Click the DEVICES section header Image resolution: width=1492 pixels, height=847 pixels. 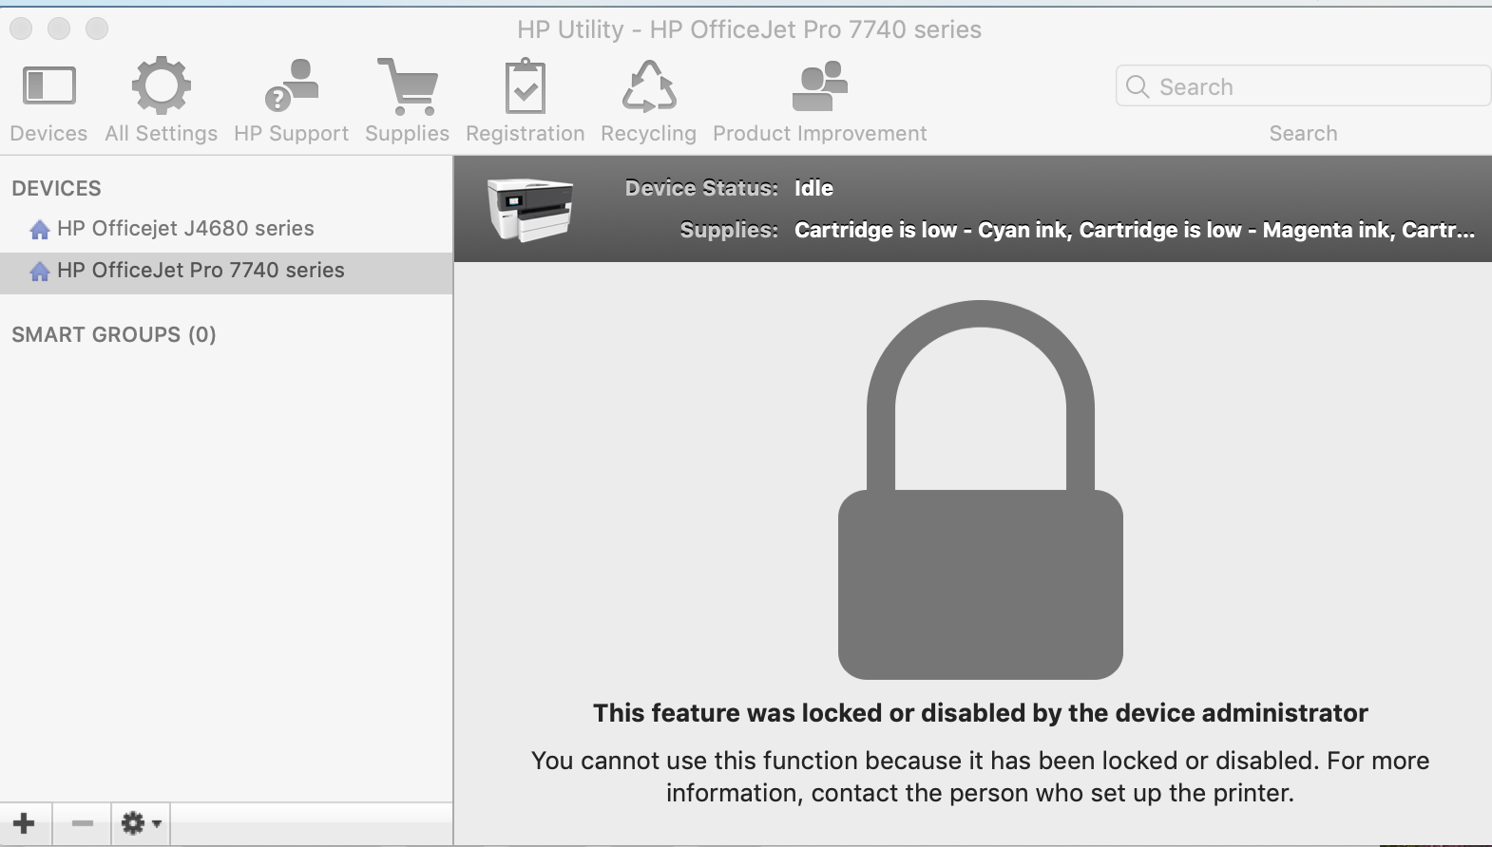pos(56,188)
